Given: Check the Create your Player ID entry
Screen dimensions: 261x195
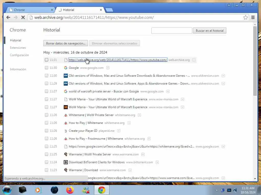Looking at the screenshot, I should click(x=46, y=131).
